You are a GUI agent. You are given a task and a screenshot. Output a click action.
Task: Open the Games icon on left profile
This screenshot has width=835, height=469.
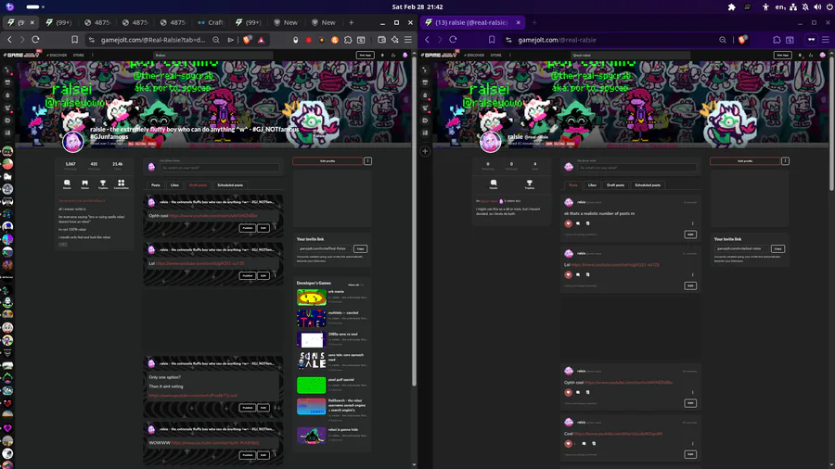84,184
